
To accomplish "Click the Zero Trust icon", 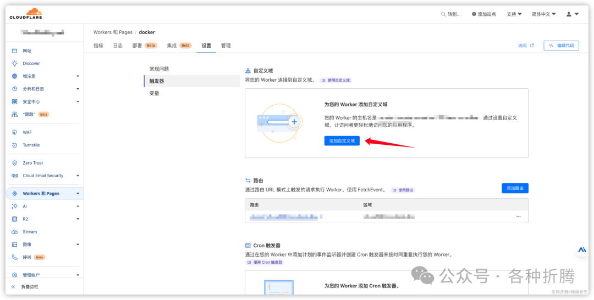I will [x=15, y=163].
